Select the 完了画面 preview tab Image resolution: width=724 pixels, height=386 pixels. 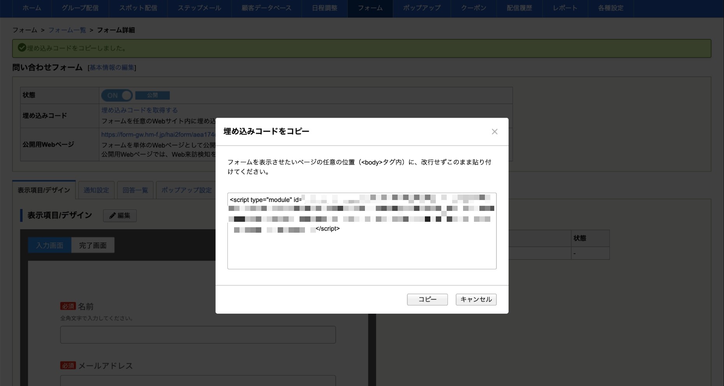coord(93,246)
